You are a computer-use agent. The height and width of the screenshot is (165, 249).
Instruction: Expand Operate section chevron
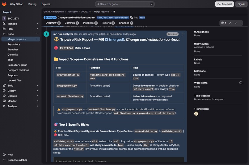tap(37, 96)
